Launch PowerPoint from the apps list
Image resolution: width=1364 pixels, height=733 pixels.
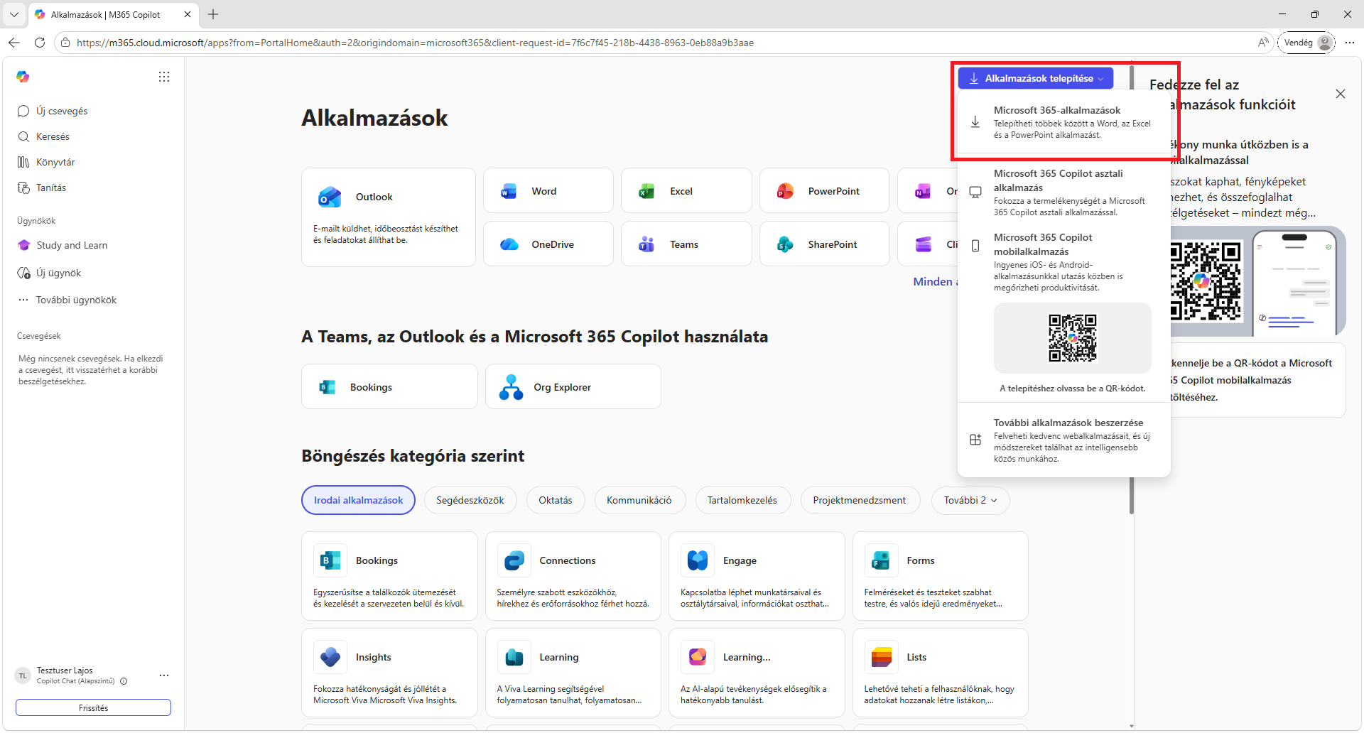click(825, 191)
